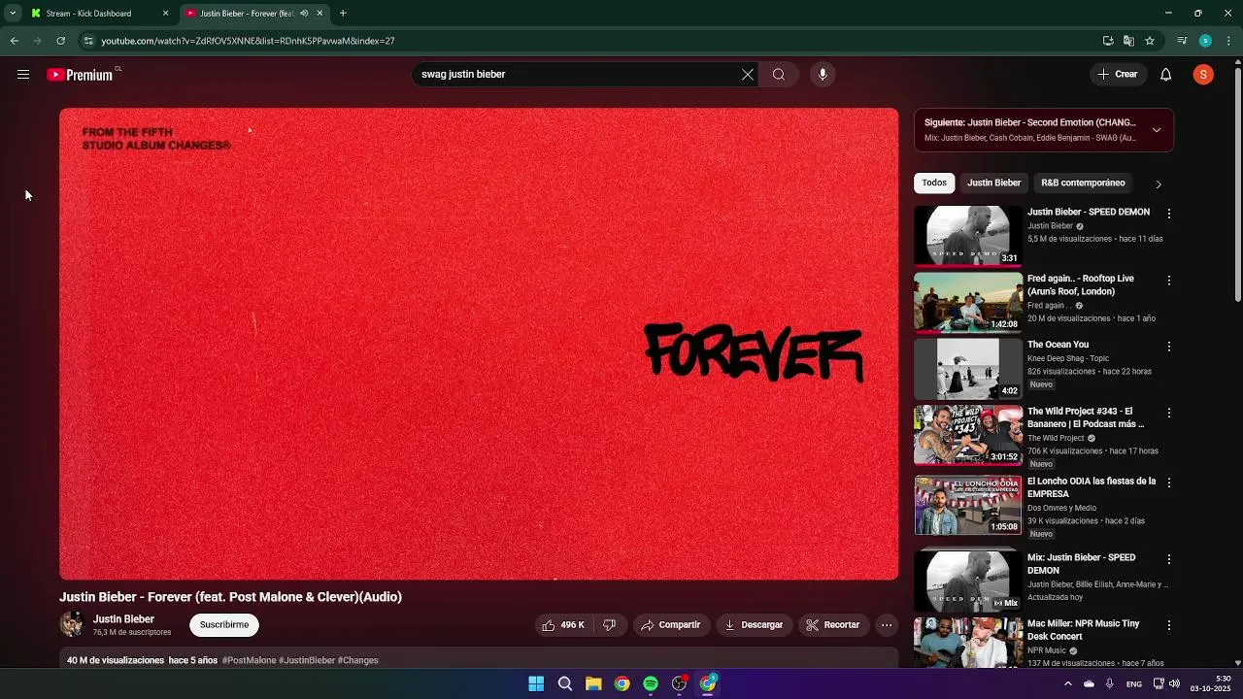Image resolution: width=1243 pixels, height=699 pixels.
Task: Open the YouTube guide hamburger menu
Action: (23, 75)
